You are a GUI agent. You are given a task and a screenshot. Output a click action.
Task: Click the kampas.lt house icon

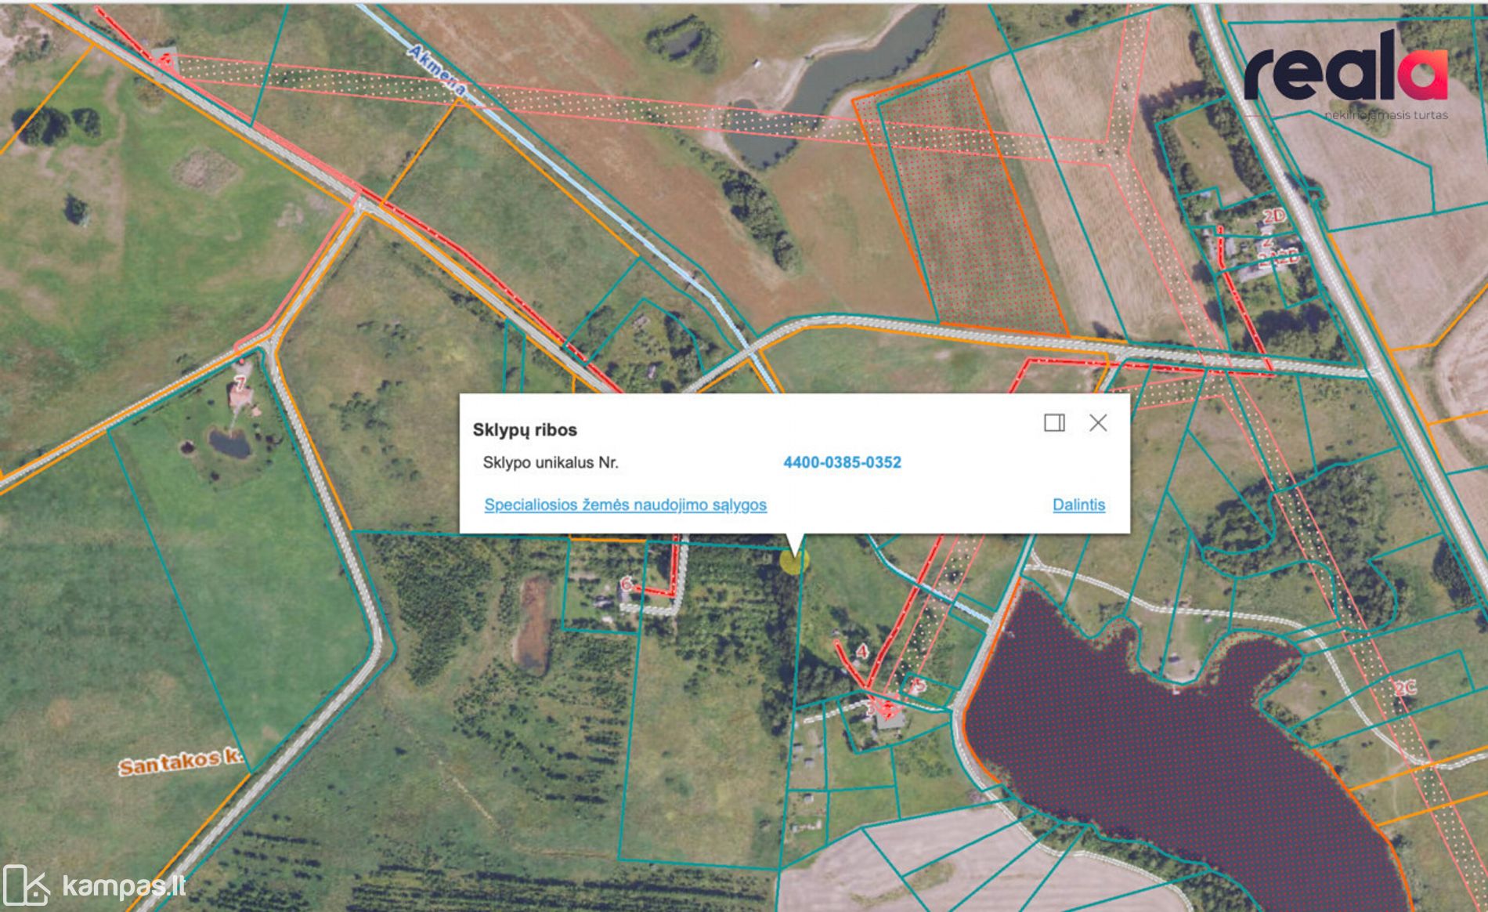point(26,885)
